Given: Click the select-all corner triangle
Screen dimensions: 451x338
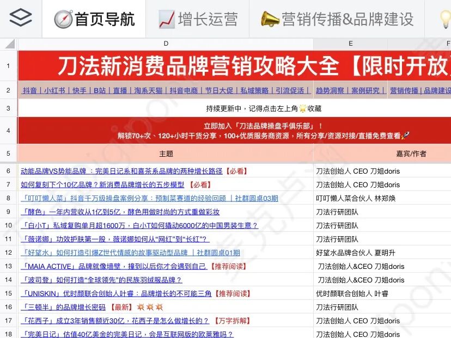Looking at the screenshot, I should (9, 44).
